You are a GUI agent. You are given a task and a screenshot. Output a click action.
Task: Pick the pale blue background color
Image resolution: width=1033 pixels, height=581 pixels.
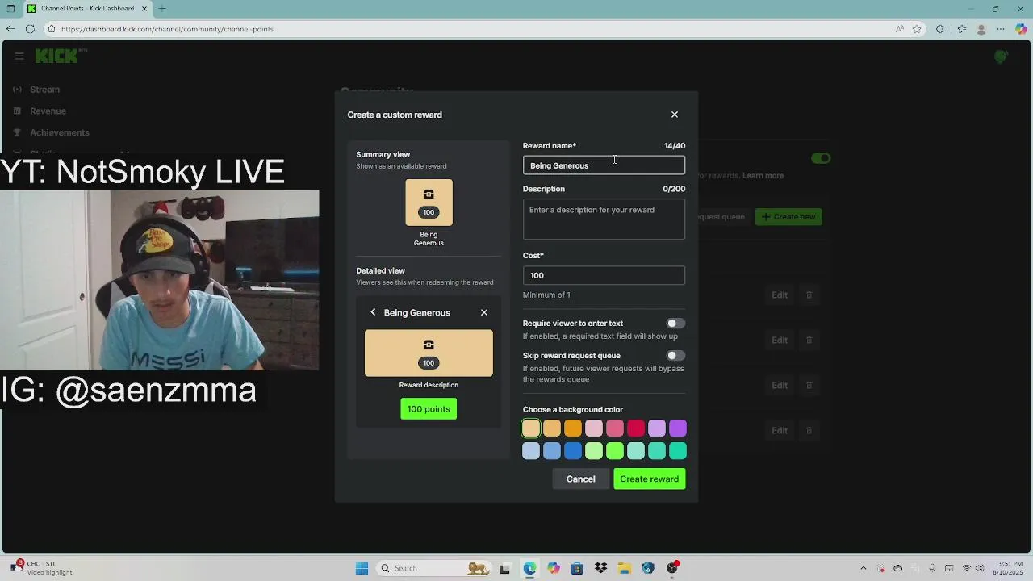click(x=531, y=451)
